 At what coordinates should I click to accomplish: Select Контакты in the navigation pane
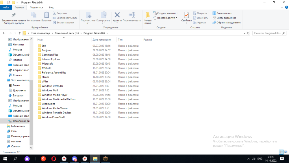18,45
